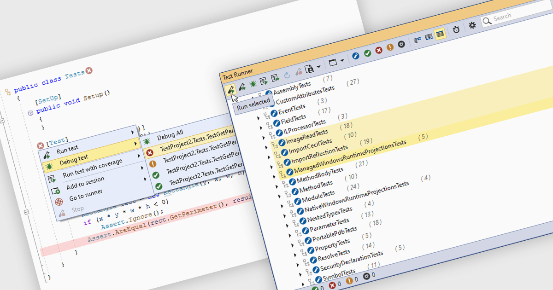Select the ResolveTests tree row

(x=334, y=255)
